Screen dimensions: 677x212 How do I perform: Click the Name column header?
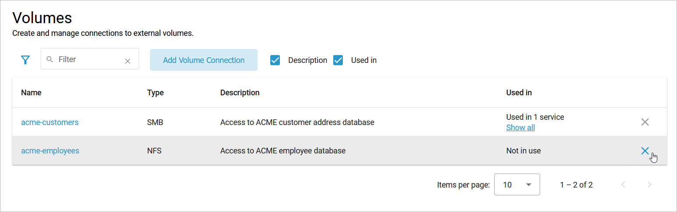pyautogui.click(x=31, y=93)
